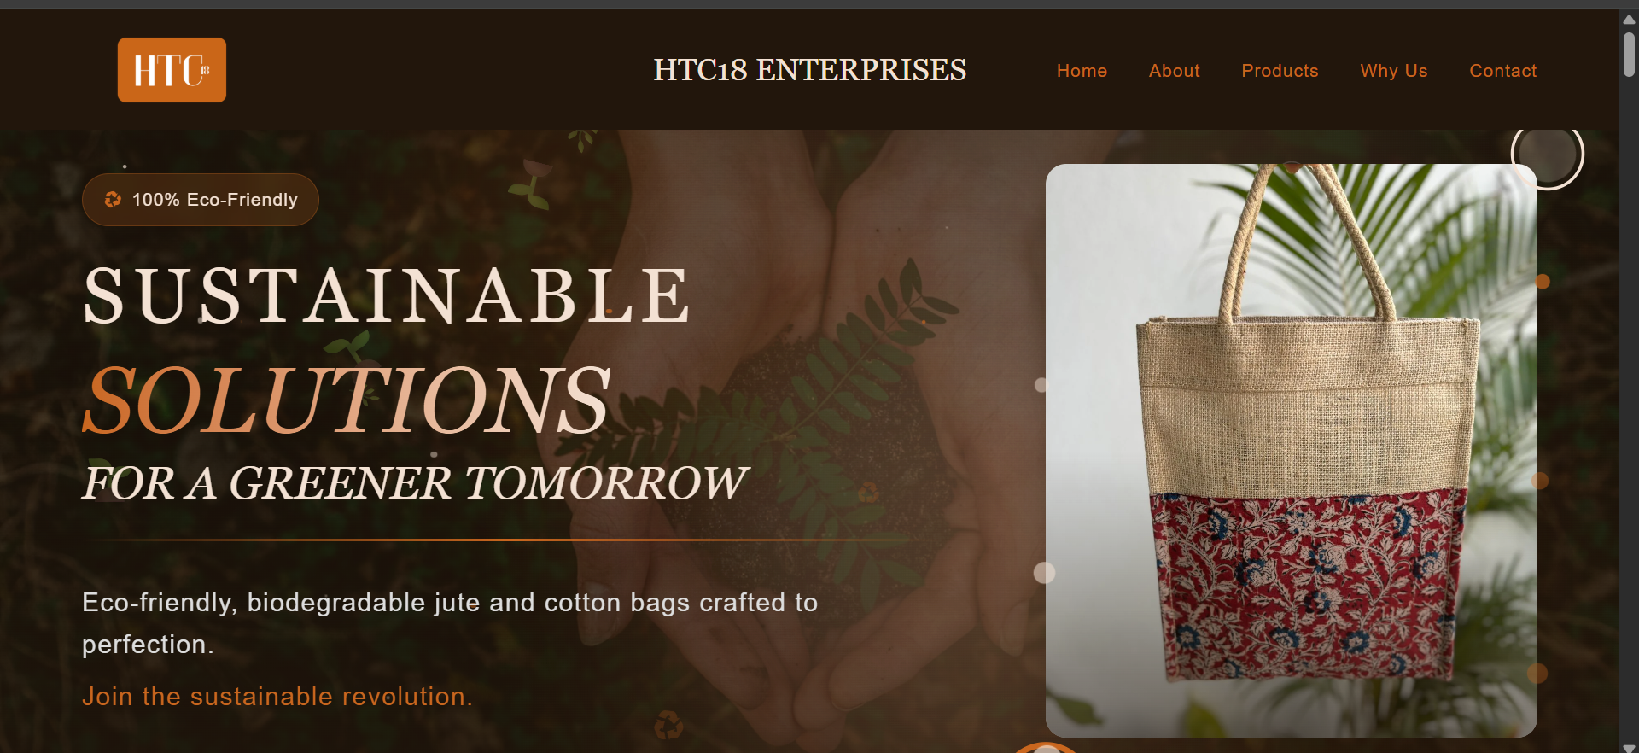Click the top orange dot right of bag image
Image resolution: width=1639 pixels, height=753 pixels.
pyautogui.click(x=1543, y=282)
